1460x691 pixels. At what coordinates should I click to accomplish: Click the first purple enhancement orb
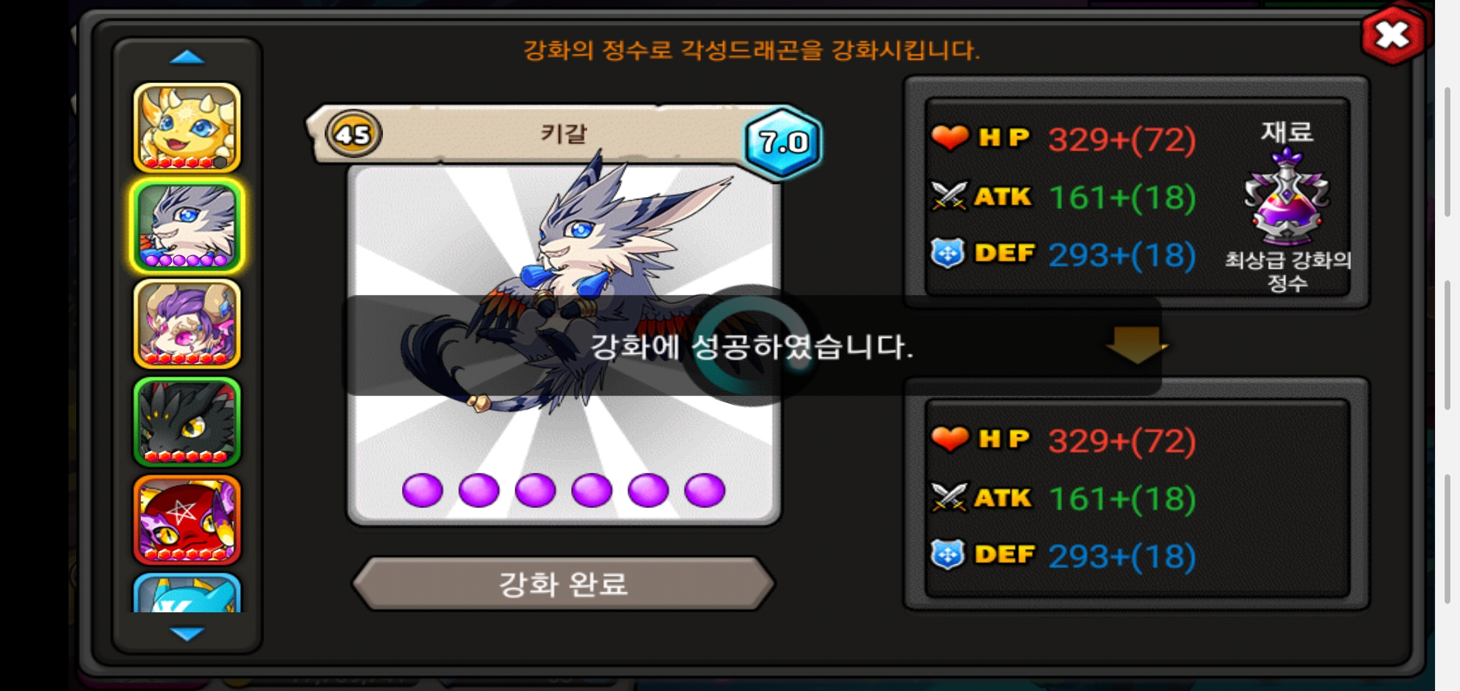423,491
